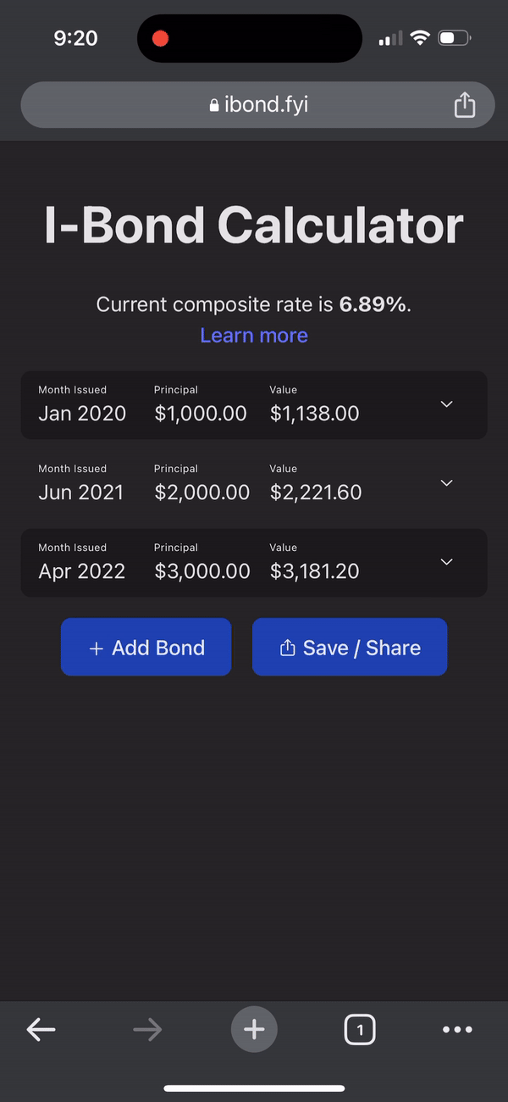
Task: Tap the forward arrow in Safari's toolbar
Action: (147, 1029)
